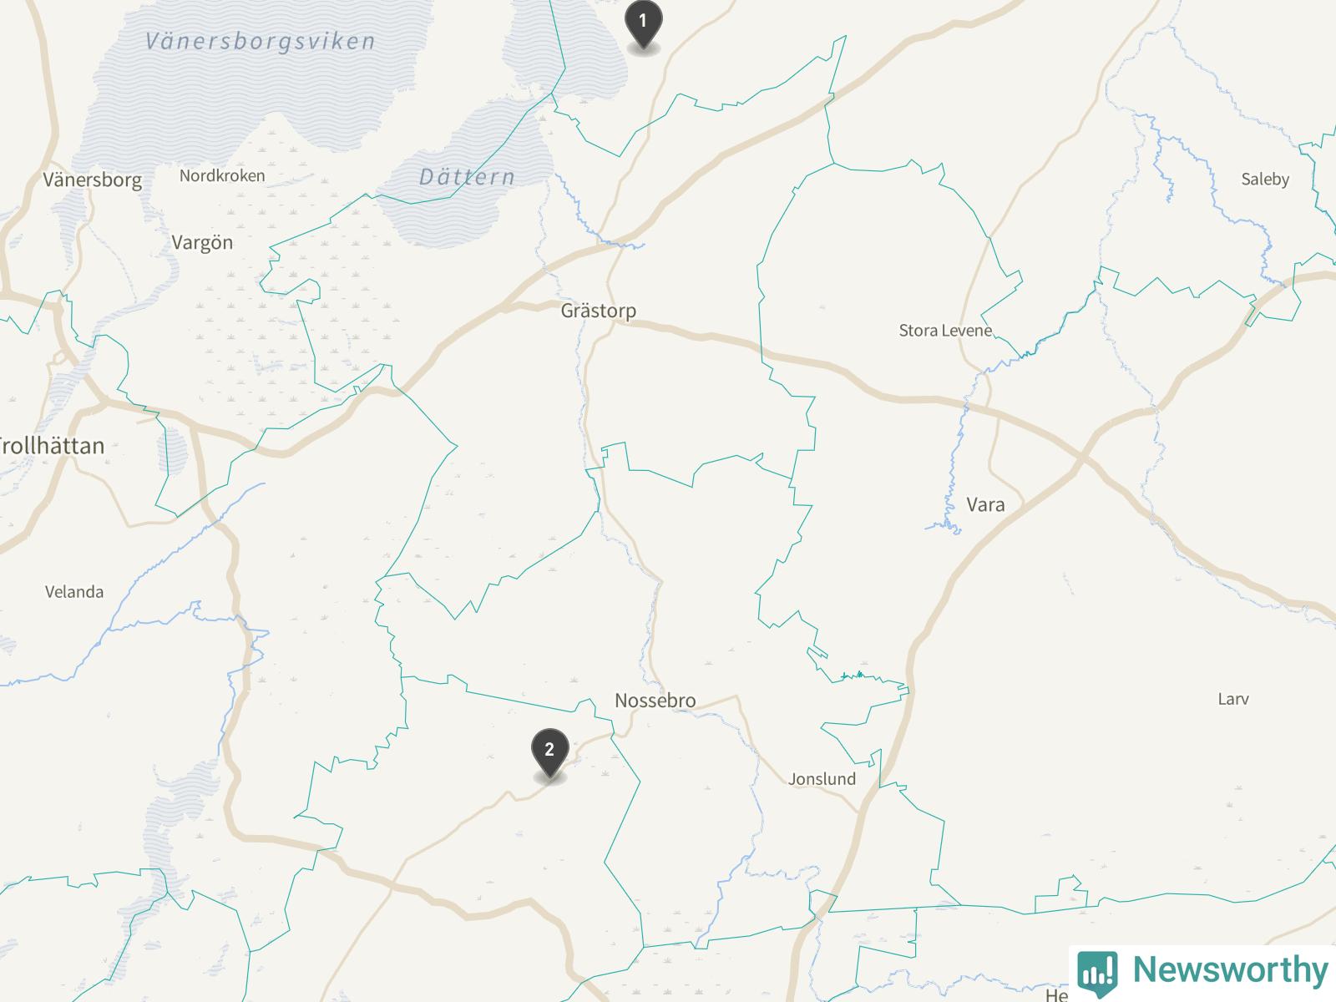Click the Vänersborg city label
This screenshot has width=1336, height=1002.
tap(92, 180)
